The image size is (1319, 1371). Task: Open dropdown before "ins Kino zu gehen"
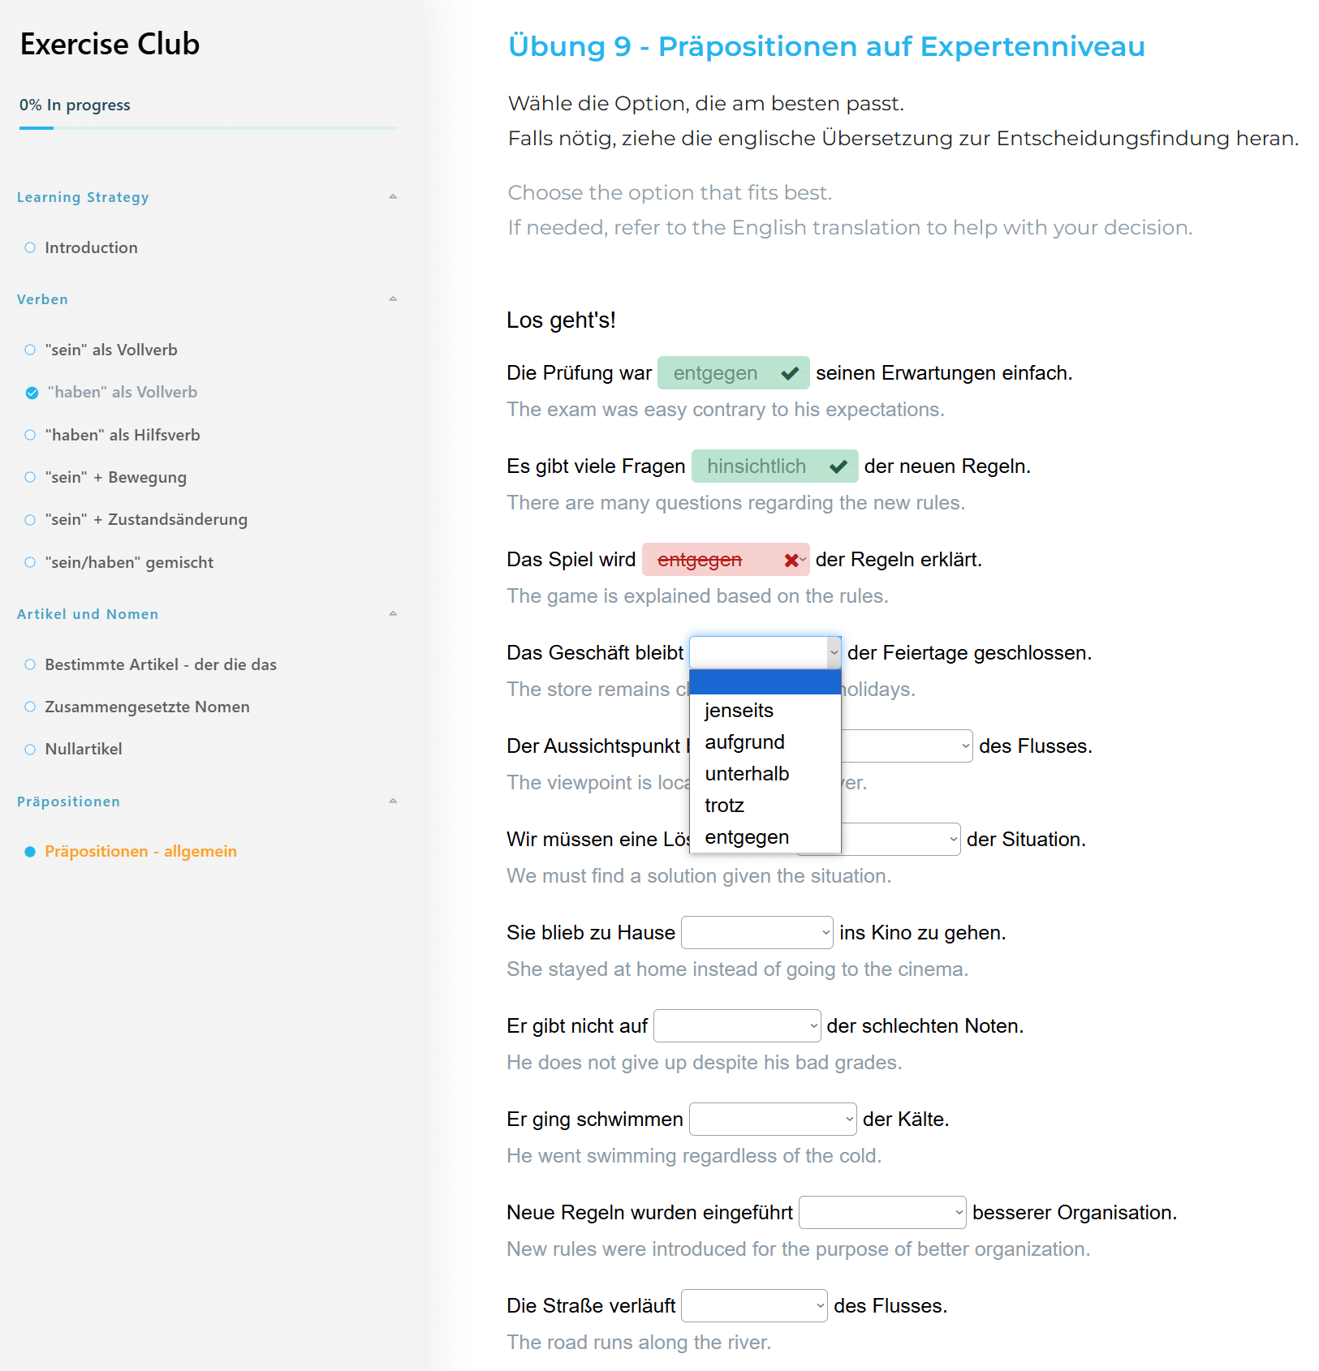tap(756, 933)
